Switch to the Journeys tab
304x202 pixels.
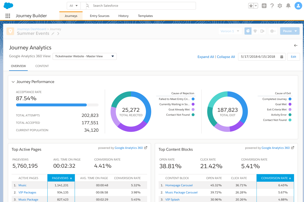[x=71, y=16]
